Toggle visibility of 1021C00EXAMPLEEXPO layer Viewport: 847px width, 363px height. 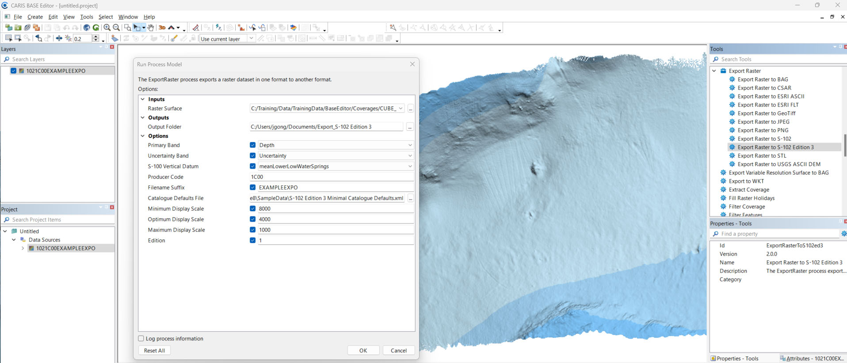(14, 71)
